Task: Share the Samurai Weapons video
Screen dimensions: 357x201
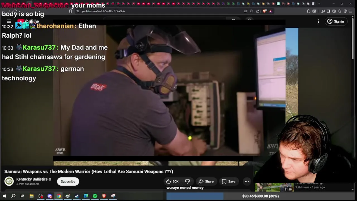Action: pos(206,181)
